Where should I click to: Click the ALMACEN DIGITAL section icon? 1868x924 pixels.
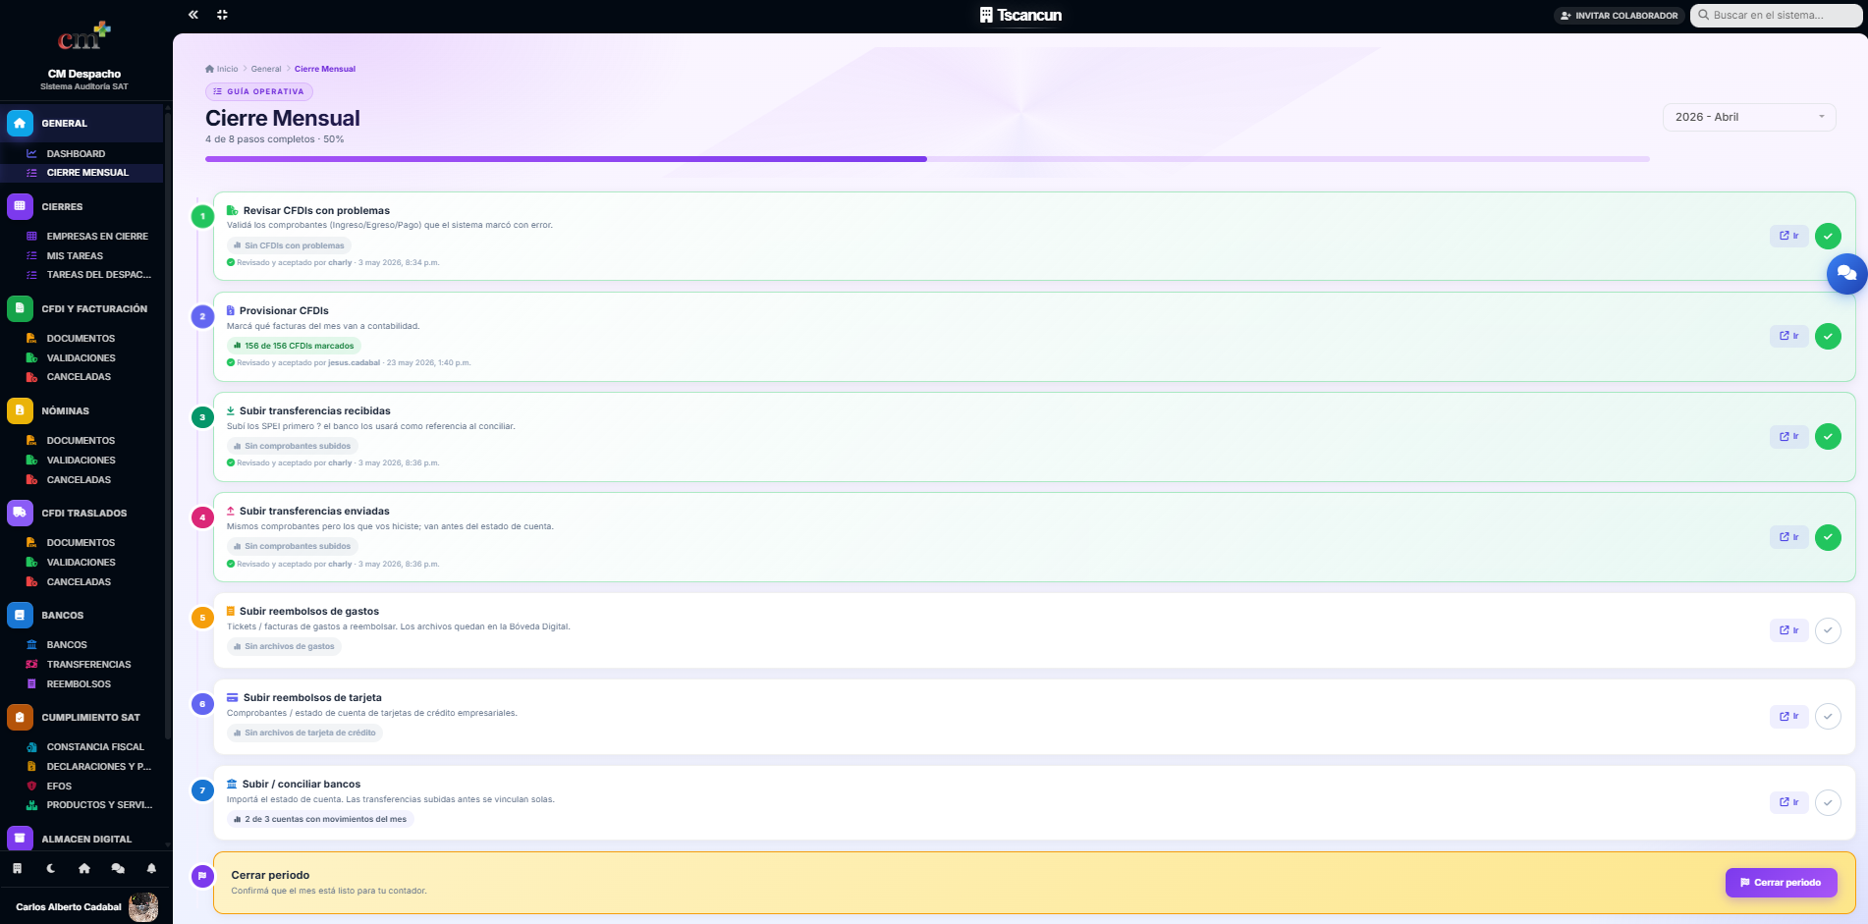click(x=20, y=839)
